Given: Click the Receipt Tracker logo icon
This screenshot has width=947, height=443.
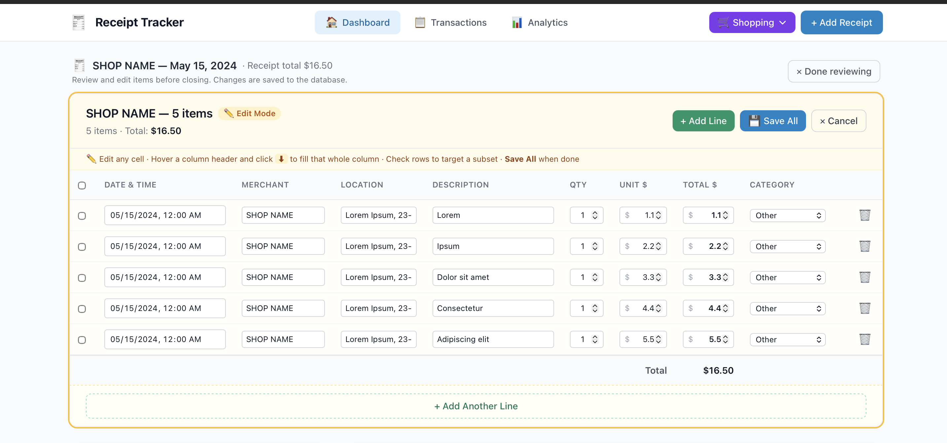Looking at the screenshot, I should (79, 22).
